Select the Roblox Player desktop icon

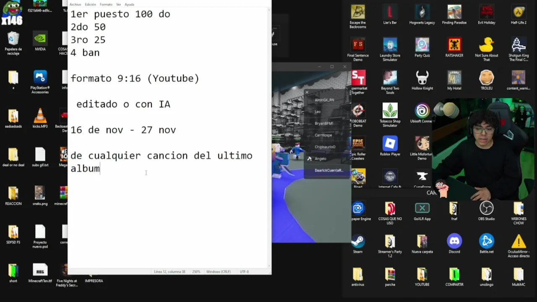tap(390, 146)
